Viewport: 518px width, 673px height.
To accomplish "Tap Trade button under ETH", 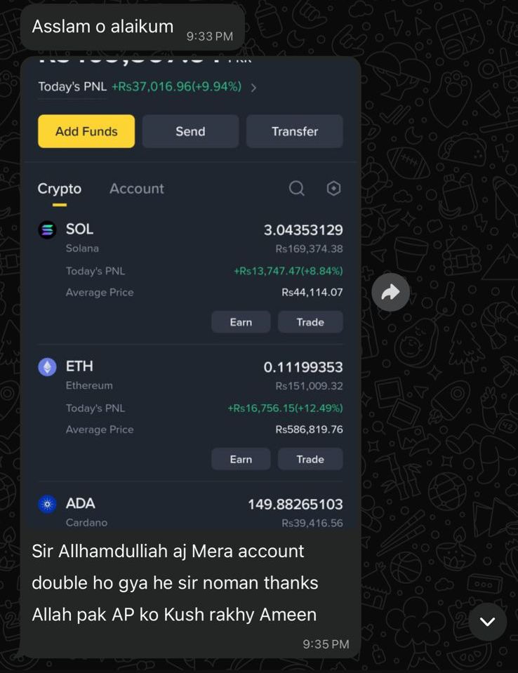I will [310, 459].
